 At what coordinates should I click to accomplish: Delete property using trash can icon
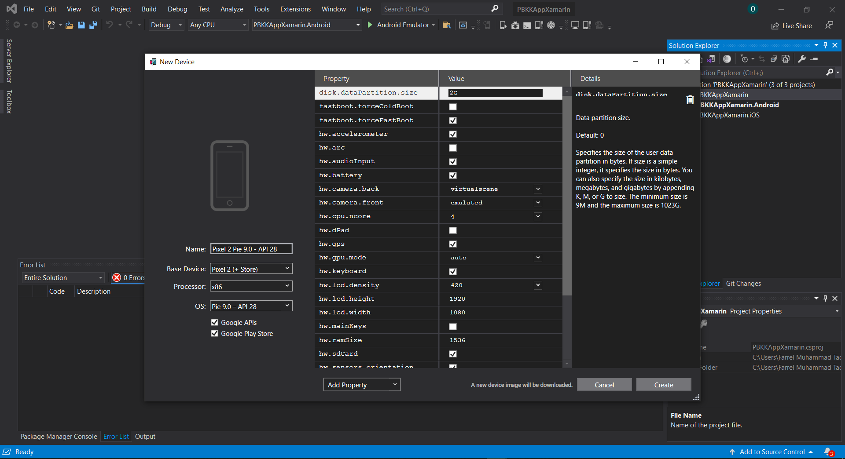point(690,100)
